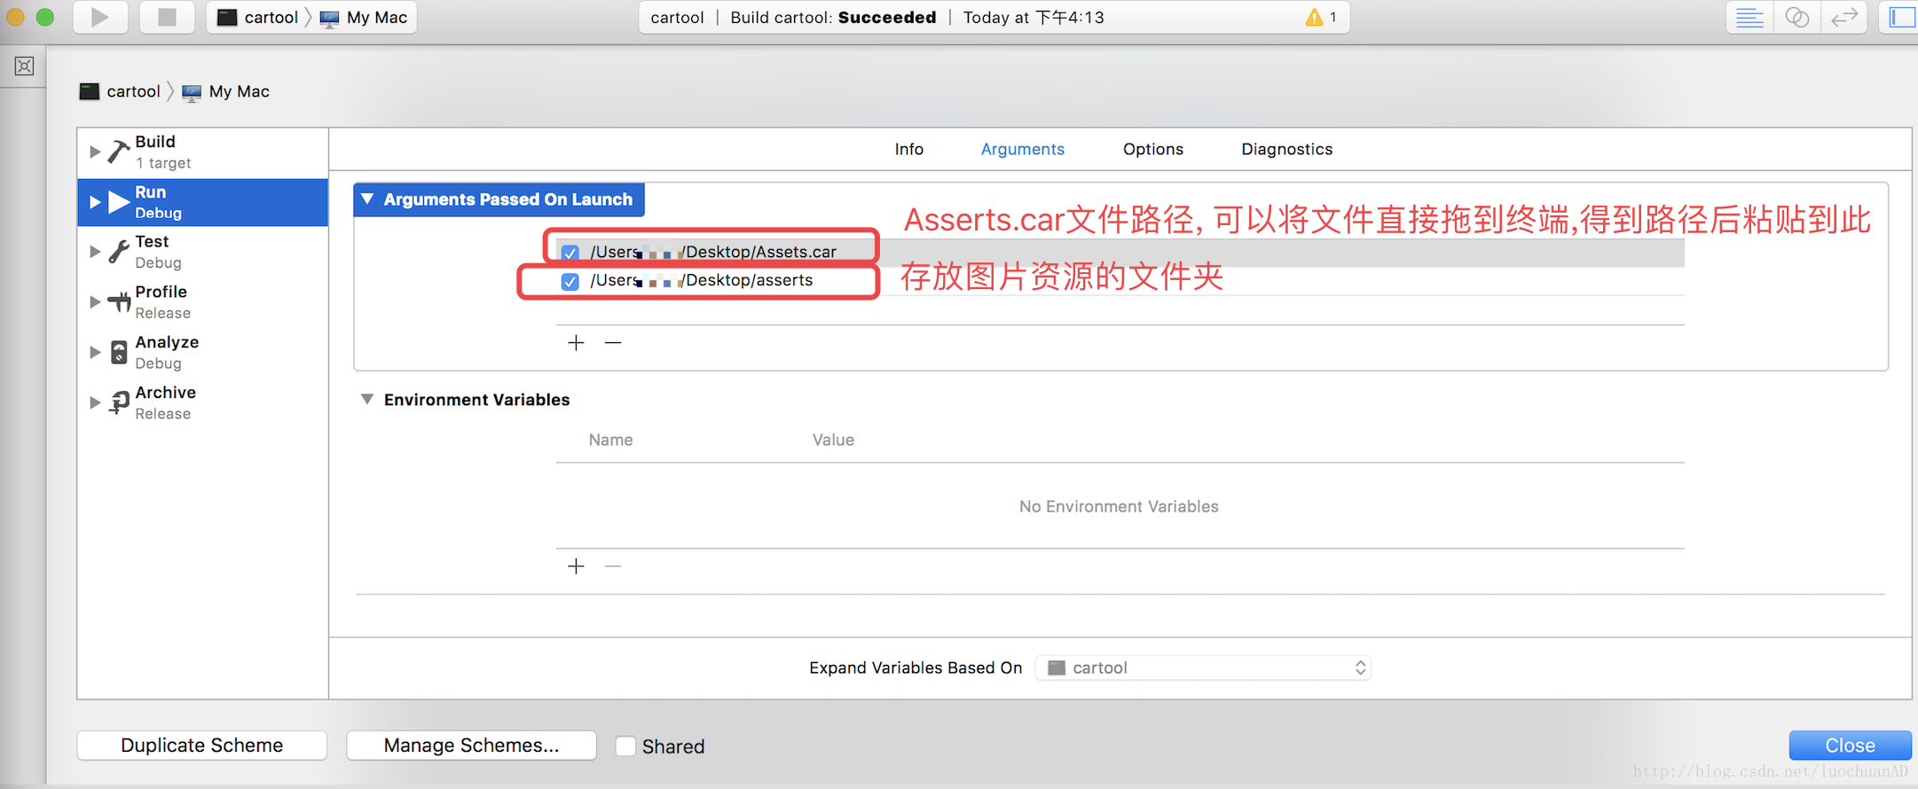Add a new launch argument with plus
This screenshot has height=789, width=1918.
[576, 342]
